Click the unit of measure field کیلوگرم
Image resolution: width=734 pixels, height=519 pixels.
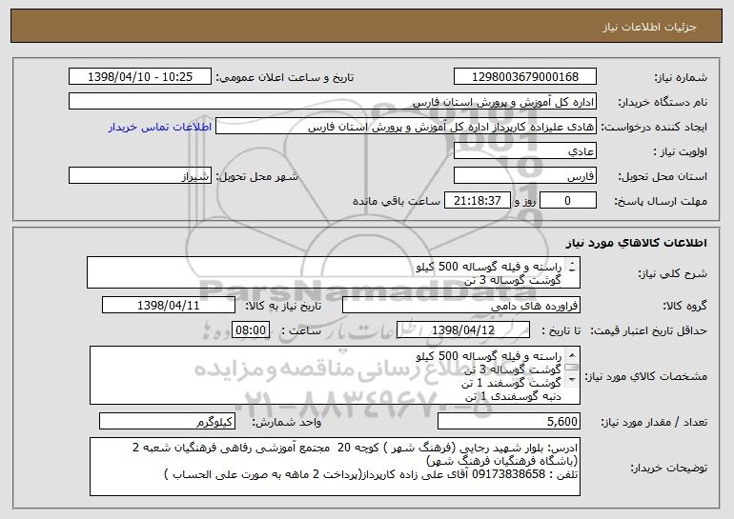(x=167, y=421)
